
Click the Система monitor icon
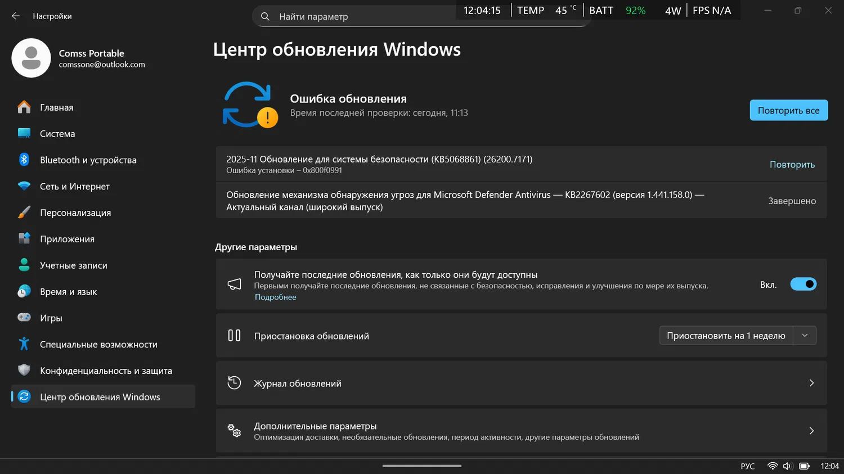tap(24, 133)
